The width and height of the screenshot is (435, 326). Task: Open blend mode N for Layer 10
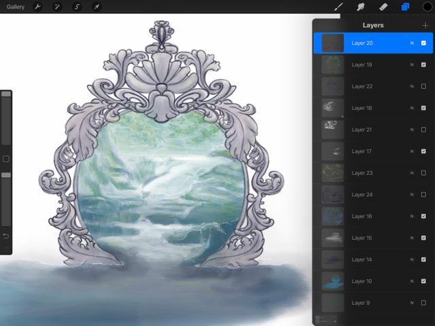pyautogui.click(x=412, y=280)
